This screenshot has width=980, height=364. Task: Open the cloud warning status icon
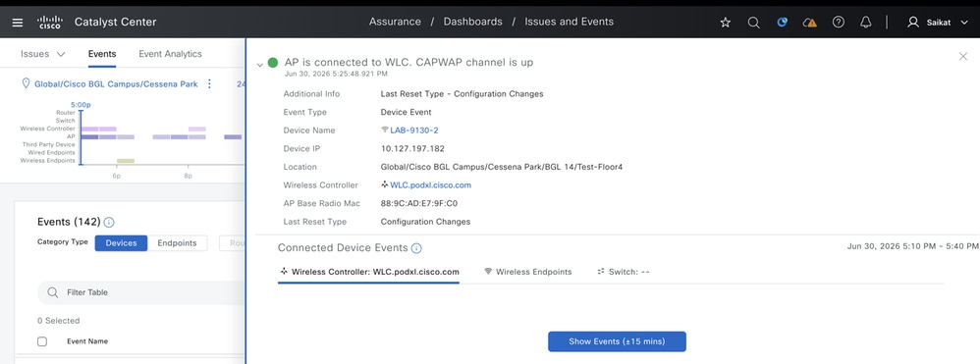pyautogui.click(x=810, y=23)
